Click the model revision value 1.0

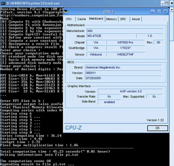150,36
